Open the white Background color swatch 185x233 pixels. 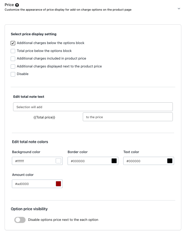[x=58, y=161]
